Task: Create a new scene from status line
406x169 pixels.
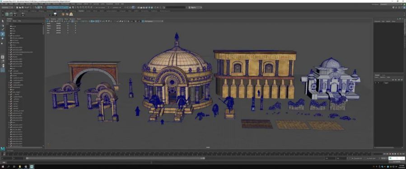Action: 17,8
